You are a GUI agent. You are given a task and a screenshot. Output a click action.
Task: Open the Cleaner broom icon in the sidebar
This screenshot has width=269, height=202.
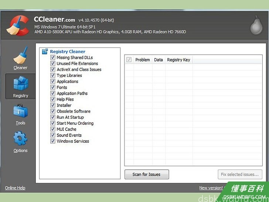pos(20,55)
